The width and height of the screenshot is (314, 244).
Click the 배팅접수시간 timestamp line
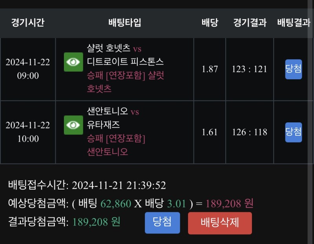tap(87, 186)
